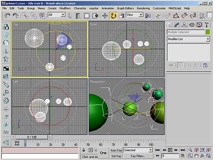213x160 pixels.
Task: Open the All selection filter dropdown
Action: tap(63, 15)
